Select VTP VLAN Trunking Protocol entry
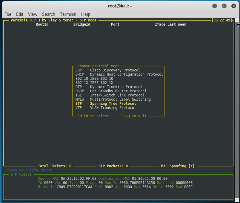The height and width of the screenshot is (203, 240). (x=106, y=108)
